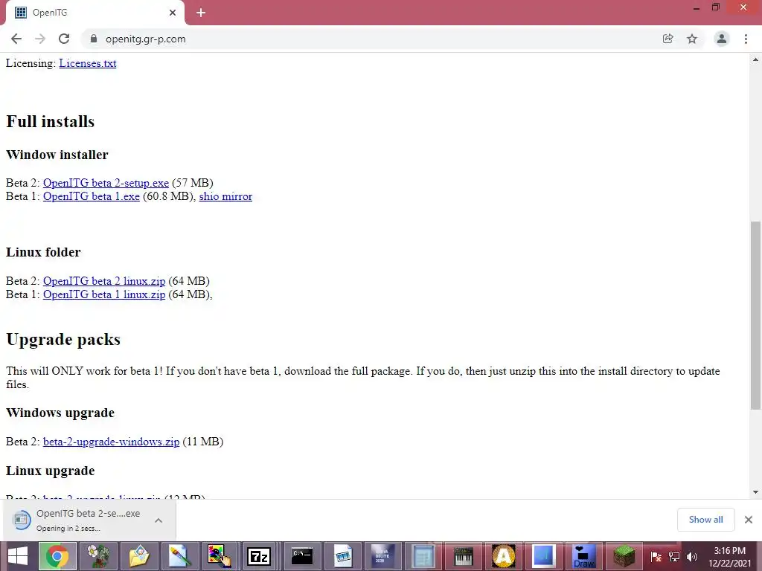Click the scrollbar down arrow

(755, 492)
